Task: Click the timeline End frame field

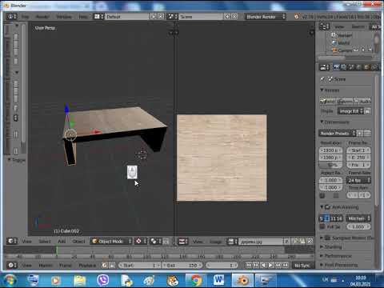Action: [x=182, y=266]
